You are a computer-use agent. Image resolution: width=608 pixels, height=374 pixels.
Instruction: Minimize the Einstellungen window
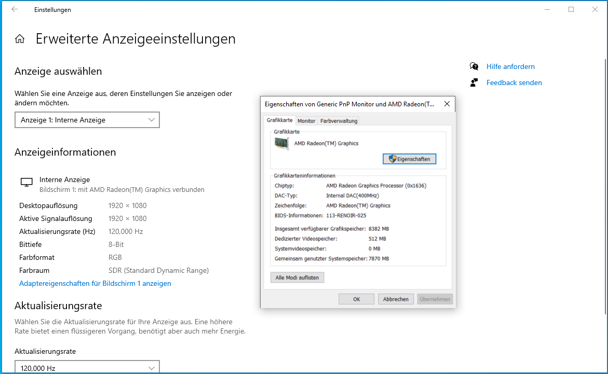[547, 9]
